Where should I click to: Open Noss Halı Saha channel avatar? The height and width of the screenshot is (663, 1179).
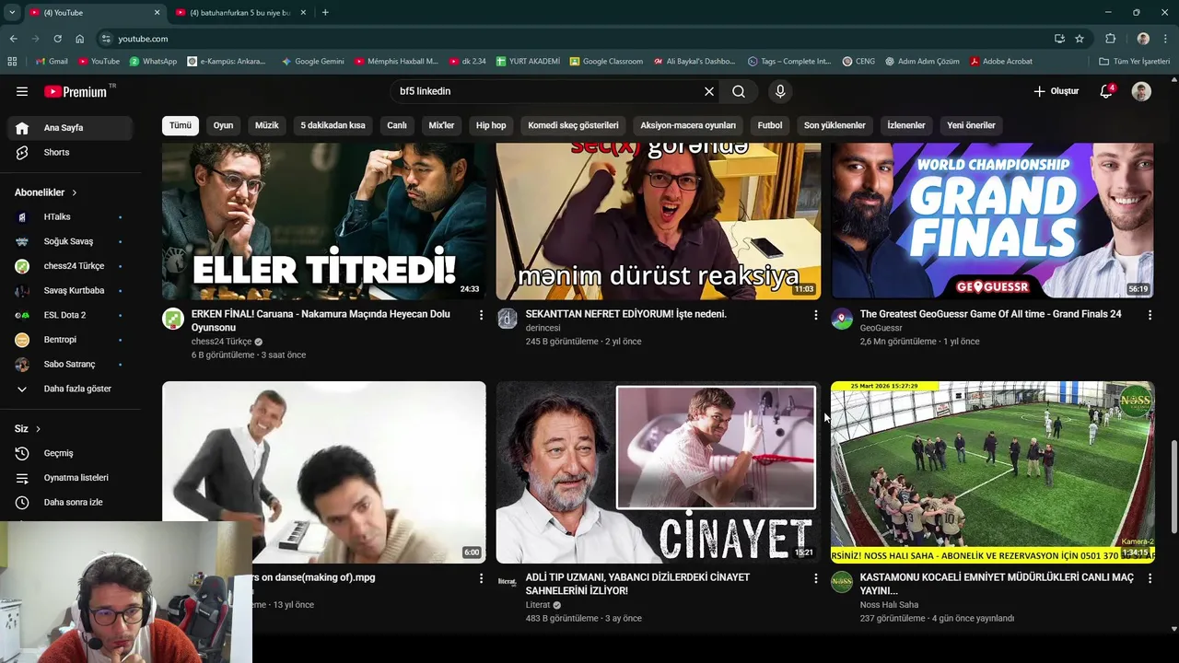click(x=842, y=582)
